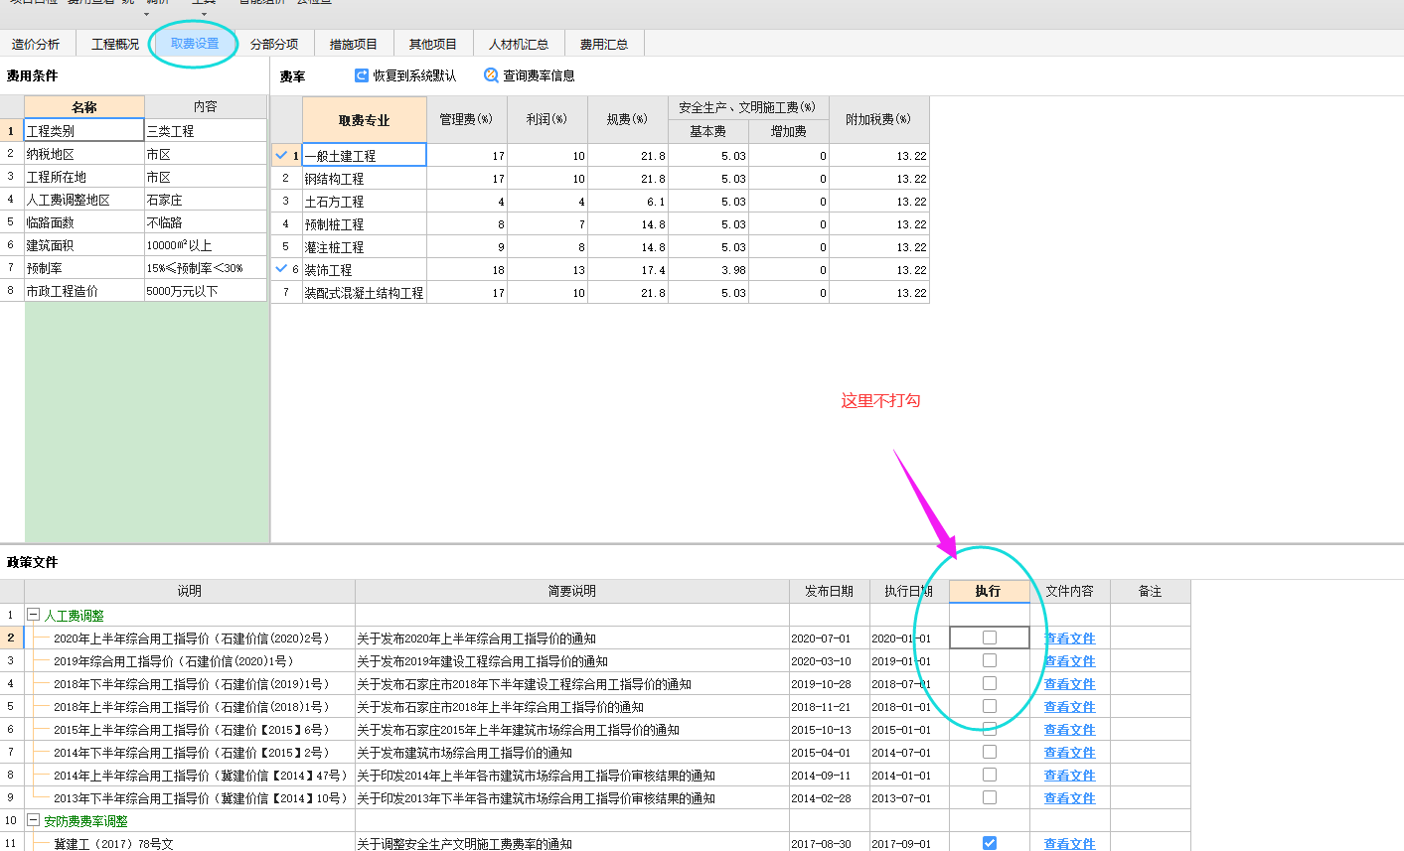Click the 不临路 value cell
Viewport: 1404px width, 851px height.
pyautogui.click(x=206, y=222)
